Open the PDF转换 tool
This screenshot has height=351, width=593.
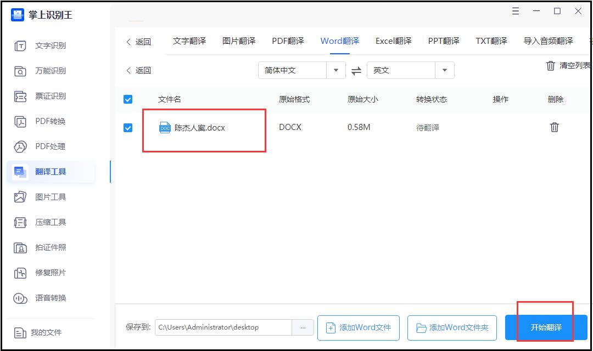pyautogui.click(x=51, y=121)
